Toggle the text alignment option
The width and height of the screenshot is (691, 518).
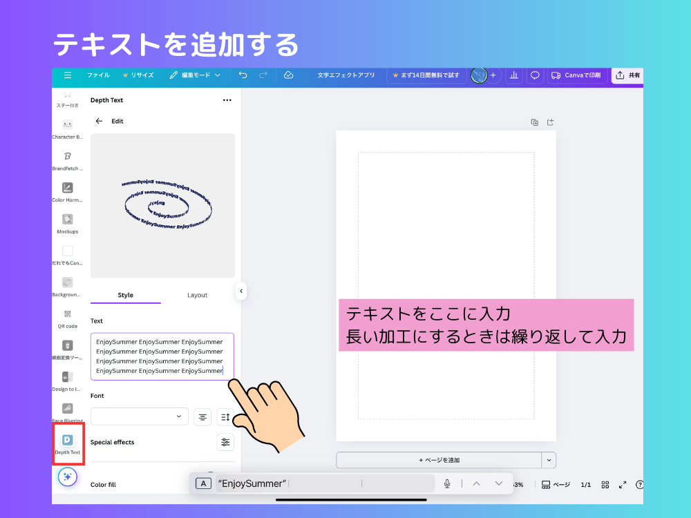[x=202, y=417]
